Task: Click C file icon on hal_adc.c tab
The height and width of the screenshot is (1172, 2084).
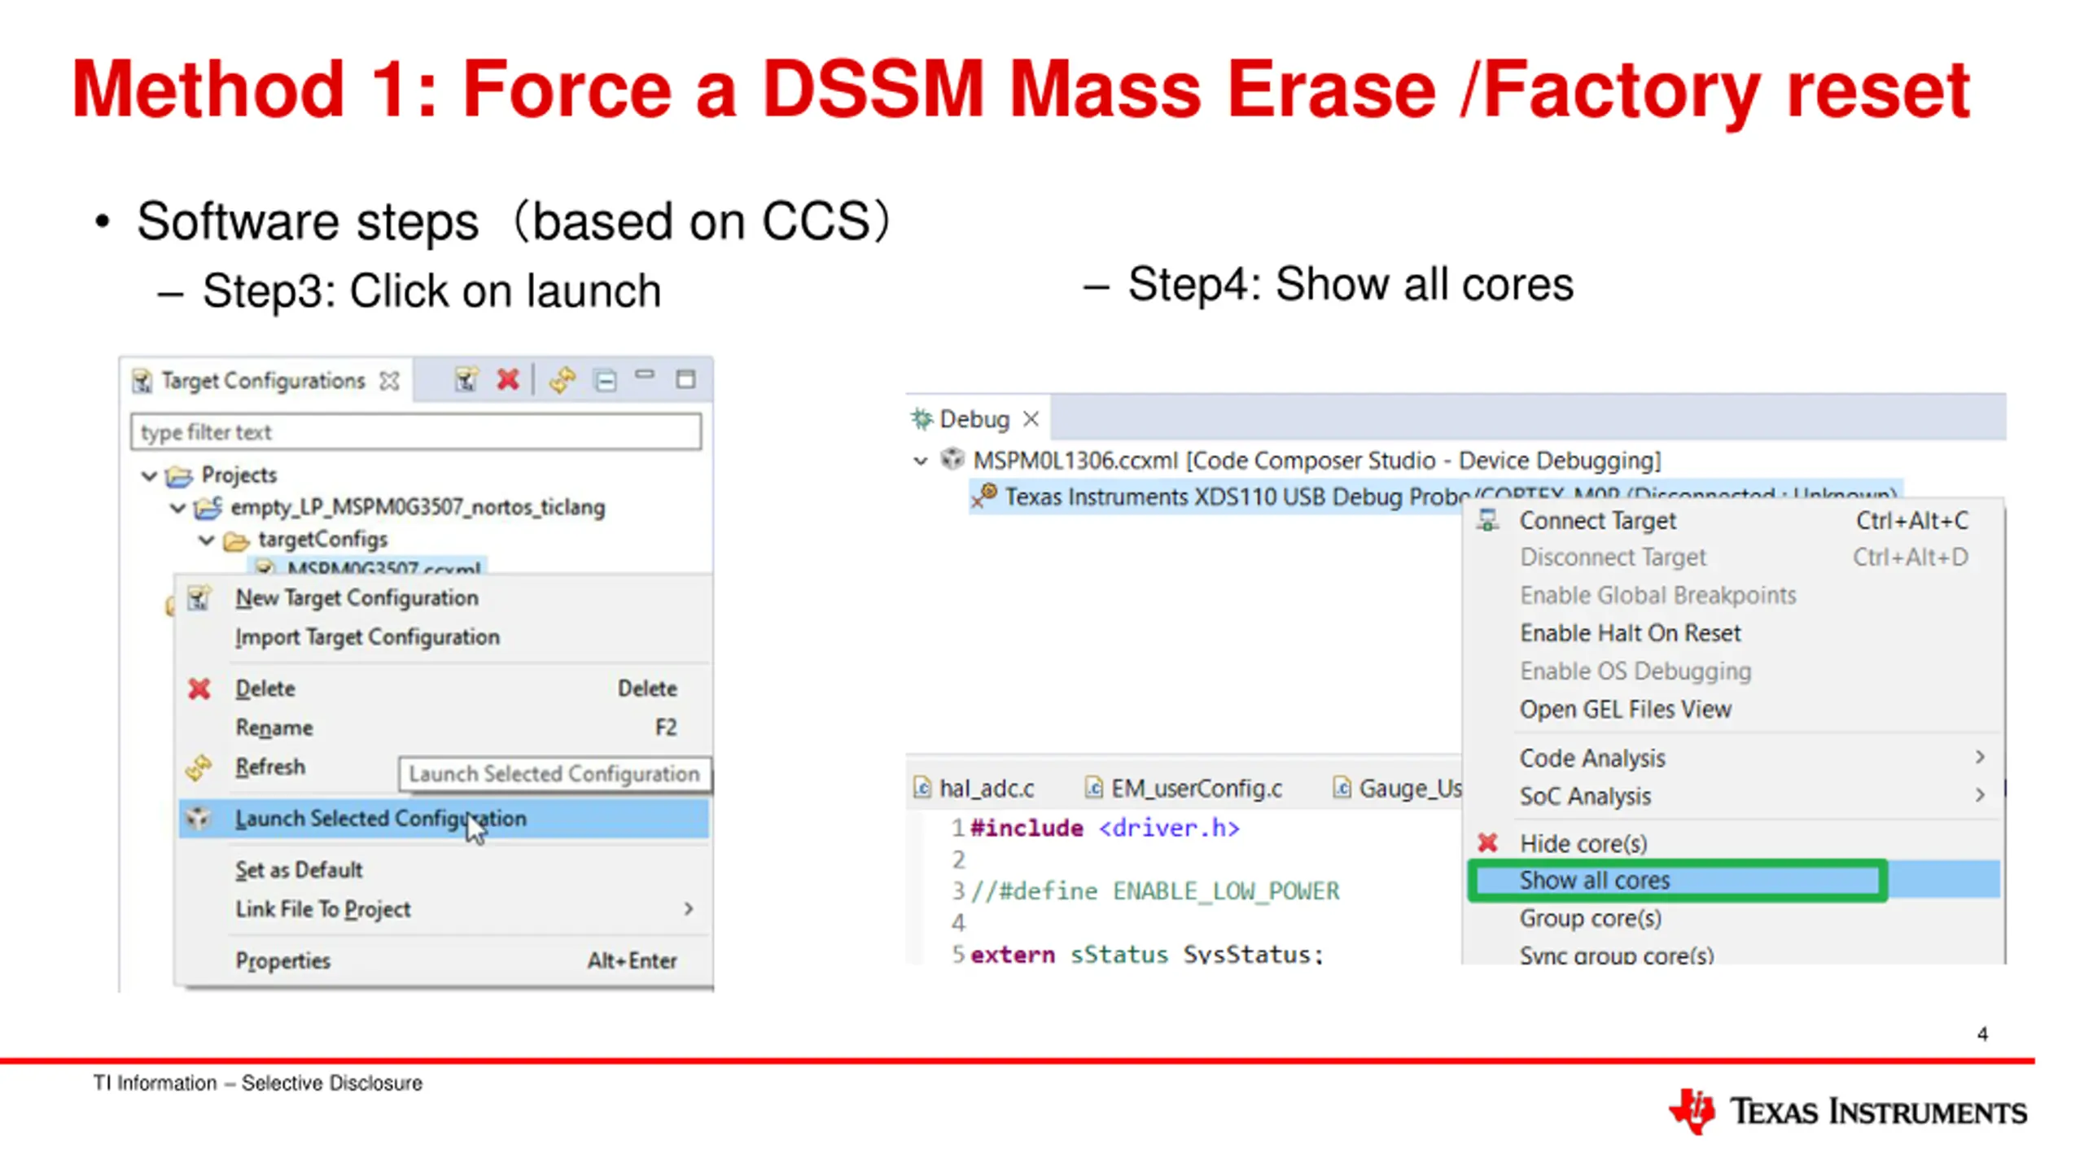Action: 922,788
